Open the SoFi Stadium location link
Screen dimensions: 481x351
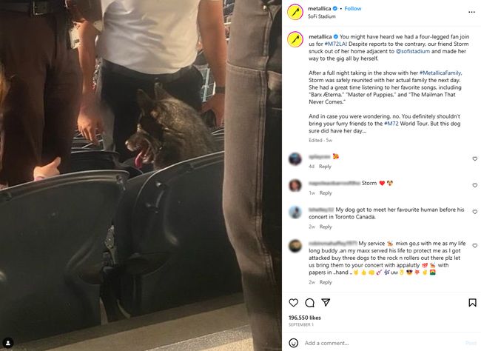(x=322, y=16)
